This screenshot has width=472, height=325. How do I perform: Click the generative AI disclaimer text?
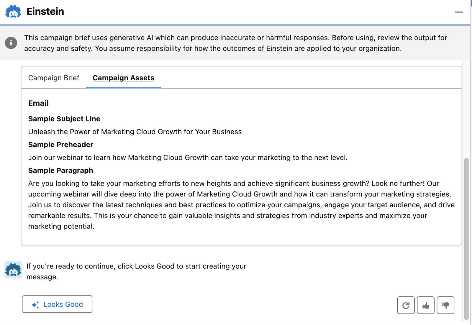(236, 43)
